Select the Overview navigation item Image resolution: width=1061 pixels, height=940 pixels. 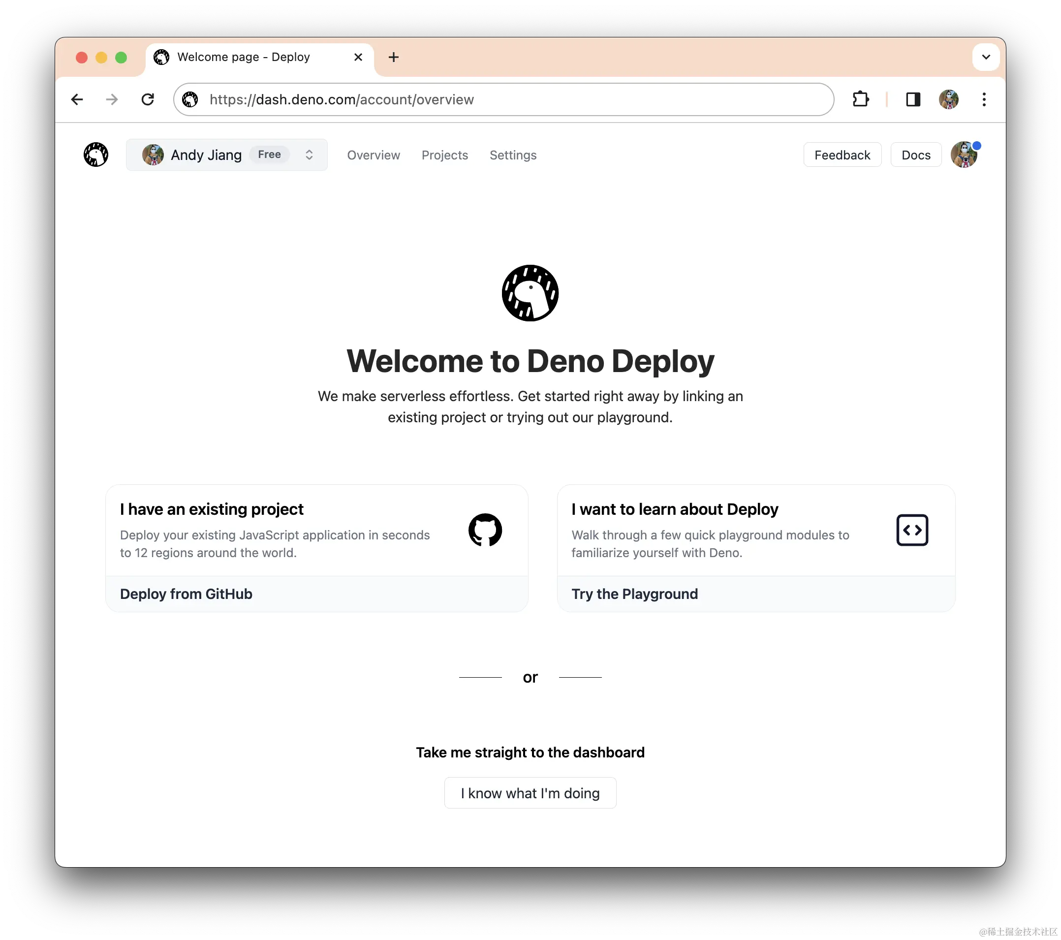click(x=373, y=155)
